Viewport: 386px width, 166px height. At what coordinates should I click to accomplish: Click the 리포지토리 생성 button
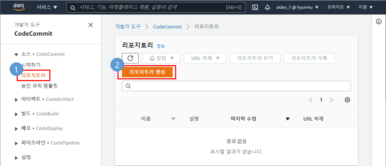(x=147, y=72)
